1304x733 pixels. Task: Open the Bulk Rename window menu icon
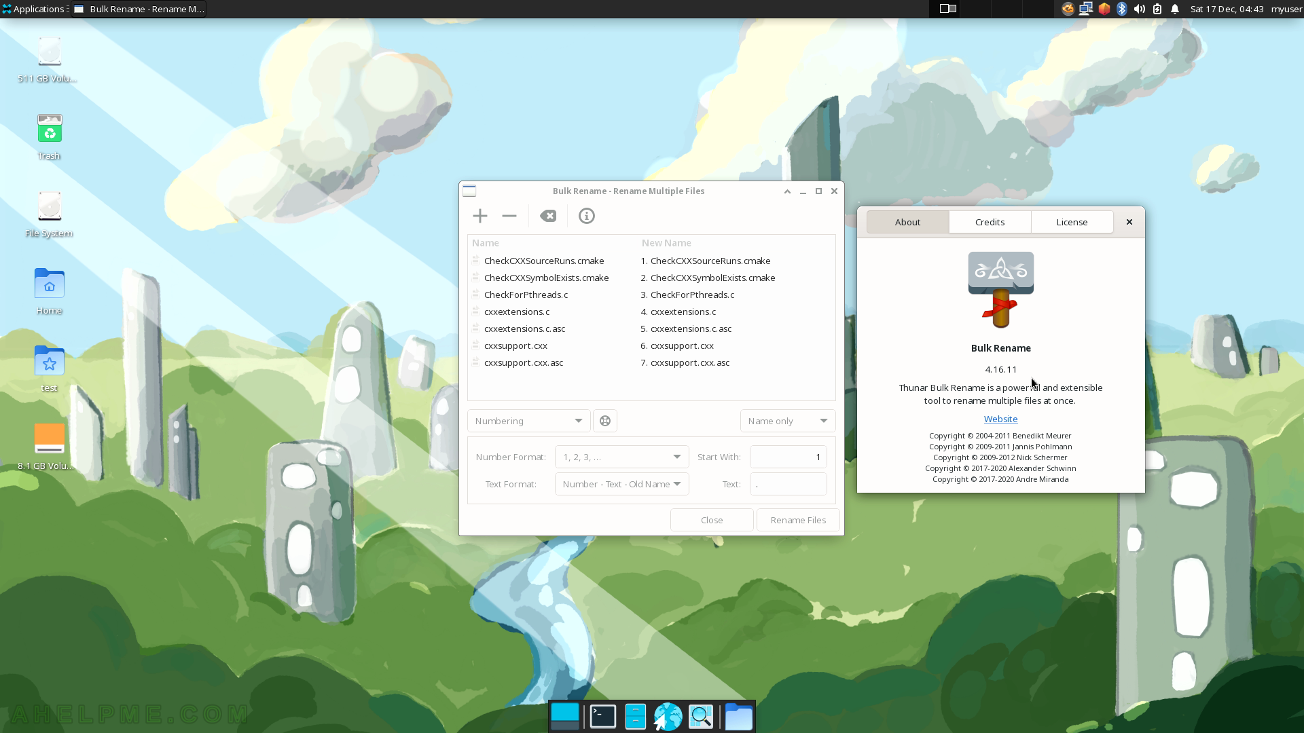(x=469, y=191)
